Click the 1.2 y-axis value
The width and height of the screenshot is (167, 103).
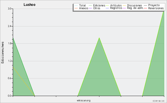[x=9, y=61]
